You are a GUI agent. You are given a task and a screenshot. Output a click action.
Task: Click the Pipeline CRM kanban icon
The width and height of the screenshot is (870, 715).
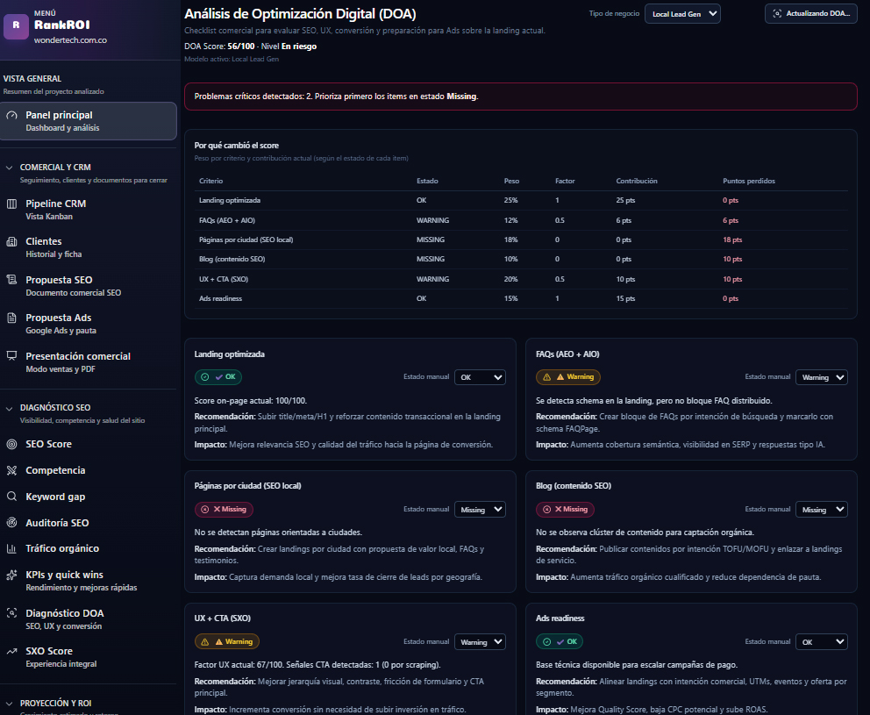click(x=11, y=204)
